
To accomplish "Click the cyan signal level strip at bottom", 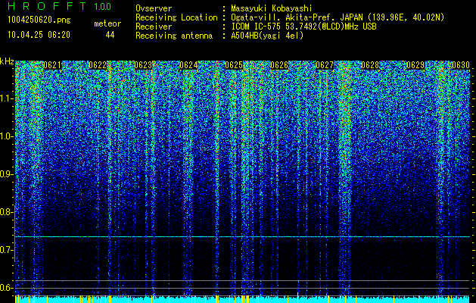I will pyautogui.click(x=242, y=299).
